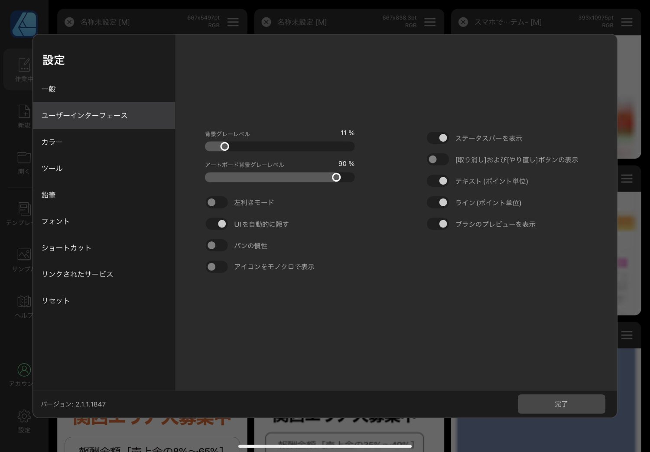Select リンクされたサービス settings category
This screenshot has height=452, width=650.
[104, 274]
